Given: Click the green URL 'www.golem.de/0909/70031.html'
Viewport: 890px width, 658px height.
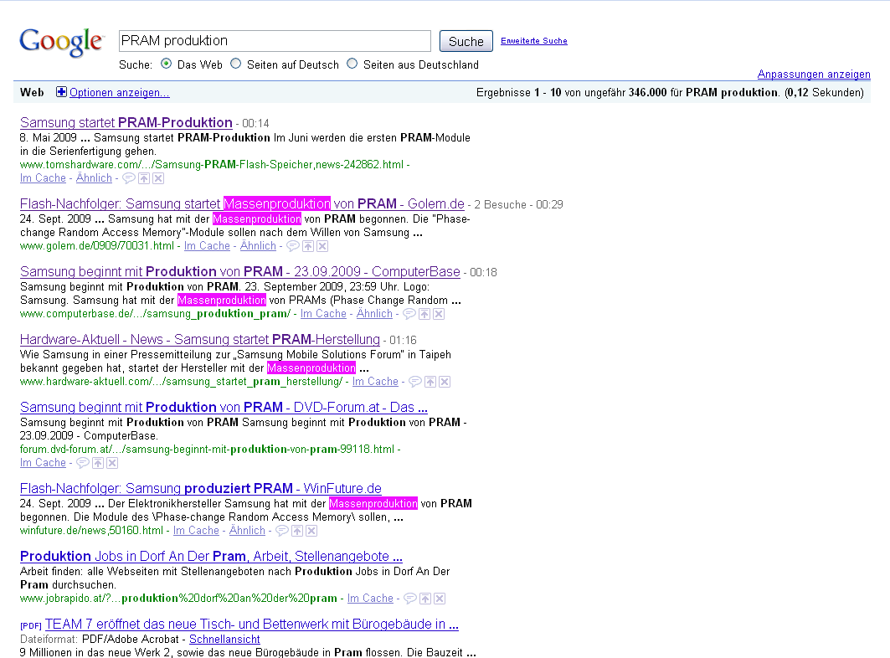Looking at the screenshot, I should pos(97,246).
